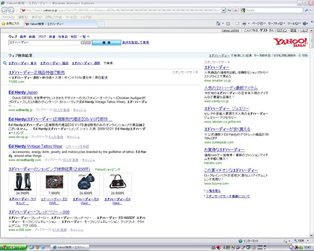Open the 一覧 category dropdown on Yahoo
The image size is (314, 251).
point(85,37)
